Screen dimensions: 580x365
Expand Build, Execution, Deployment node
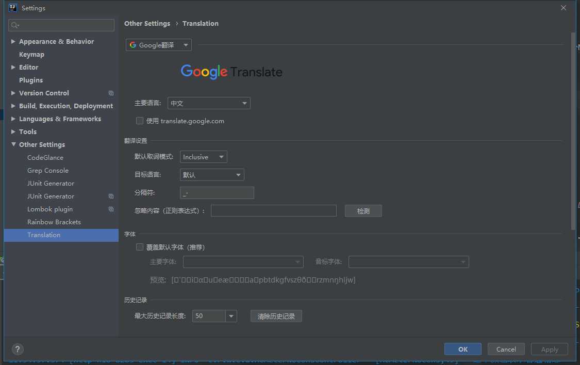point(13,106)
